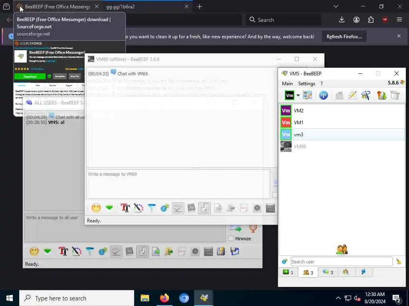Switch to the chats tab labeled 3
Image resolution: width=409 pixels, height=306 pixels.
click(328, 272)
